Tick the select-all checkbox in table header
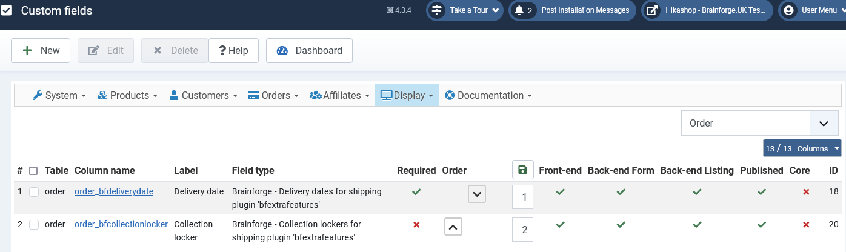 (33, 171)
